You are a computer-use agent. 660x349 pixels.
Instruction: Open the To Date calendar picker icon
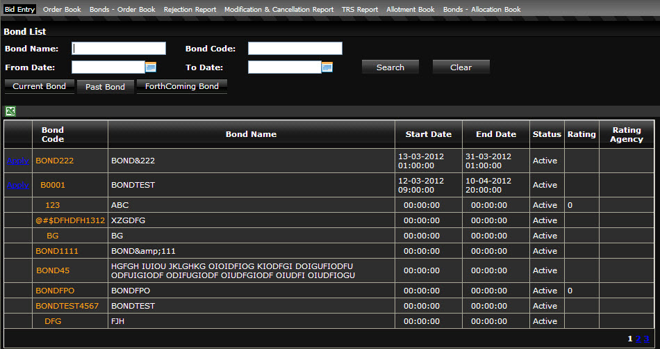[x=327, y=67]
